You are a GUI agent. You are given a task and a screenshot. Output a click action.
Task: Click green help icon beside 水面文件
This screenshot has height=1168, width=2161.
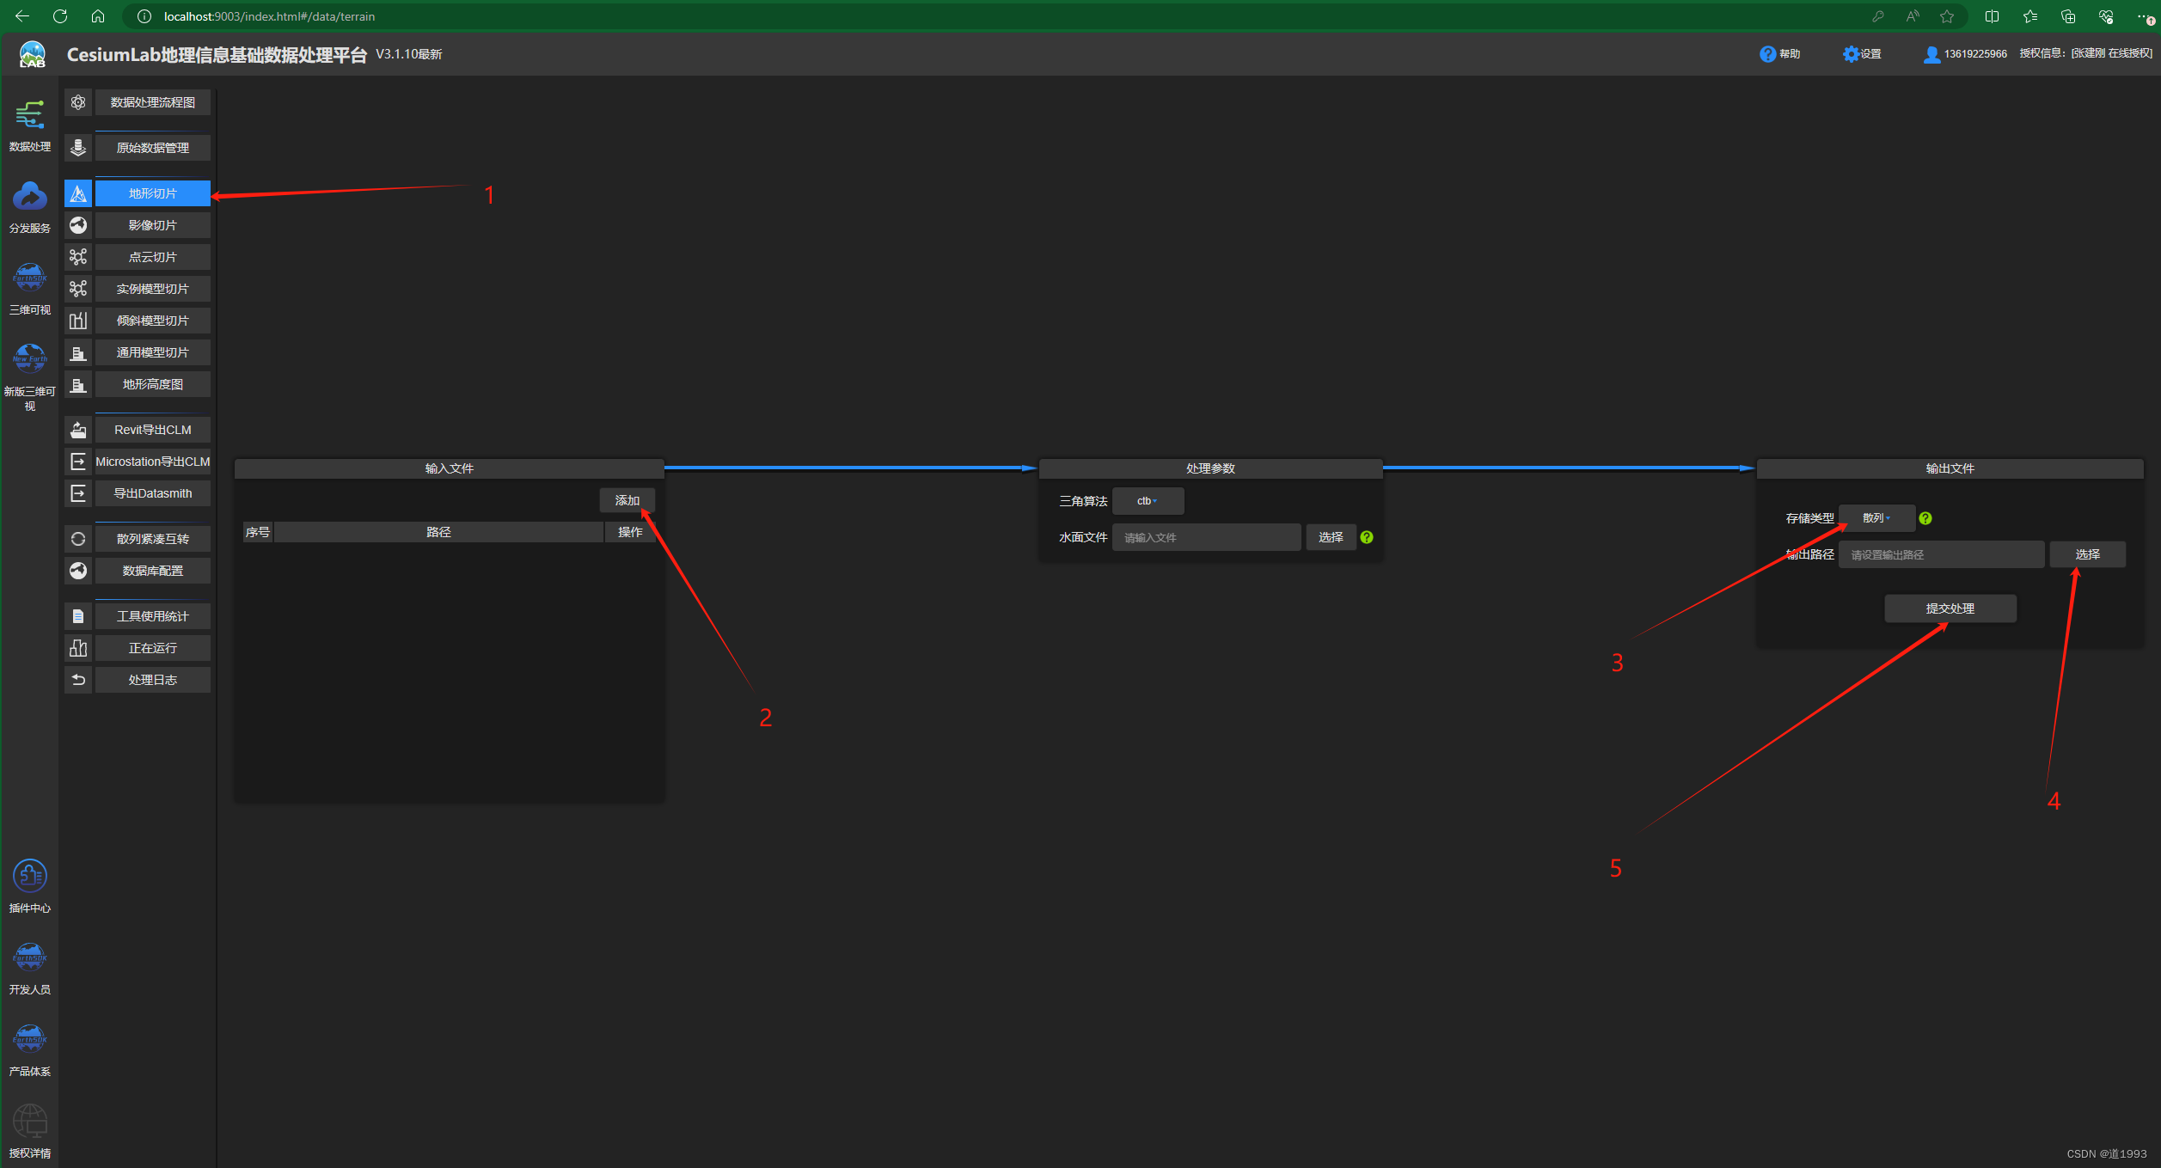click(1367, 537)
